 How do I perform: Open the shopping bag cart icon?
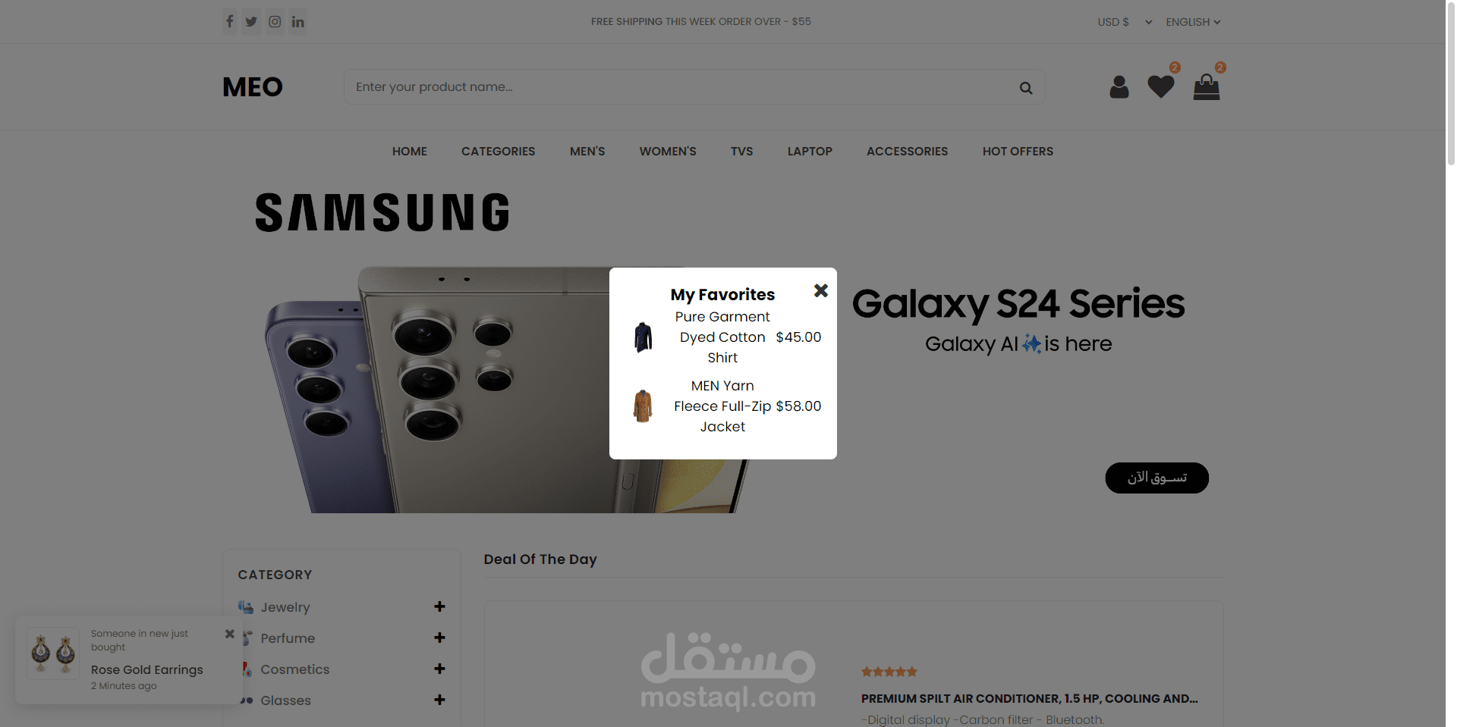click(1207, 87)
